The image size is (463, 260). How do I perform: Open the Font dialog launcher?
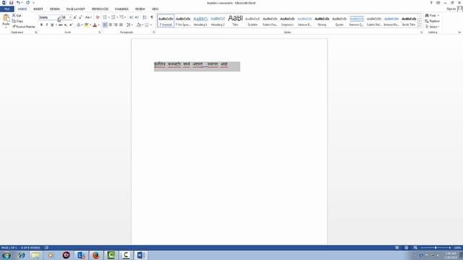[x=100, y=32]
